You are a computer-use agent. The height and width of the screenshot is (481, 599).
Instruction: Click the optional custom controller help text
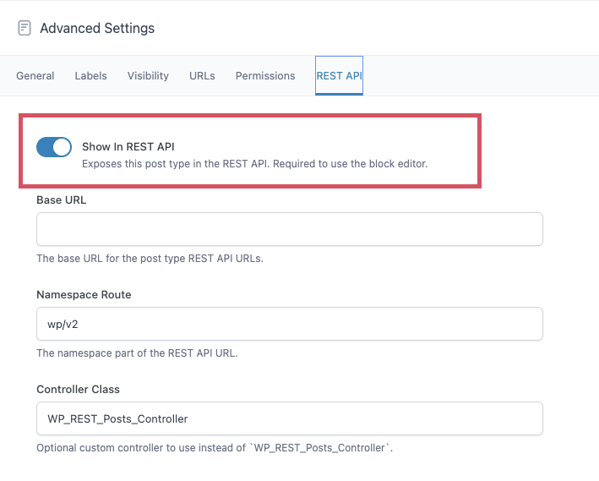(215, 448)
